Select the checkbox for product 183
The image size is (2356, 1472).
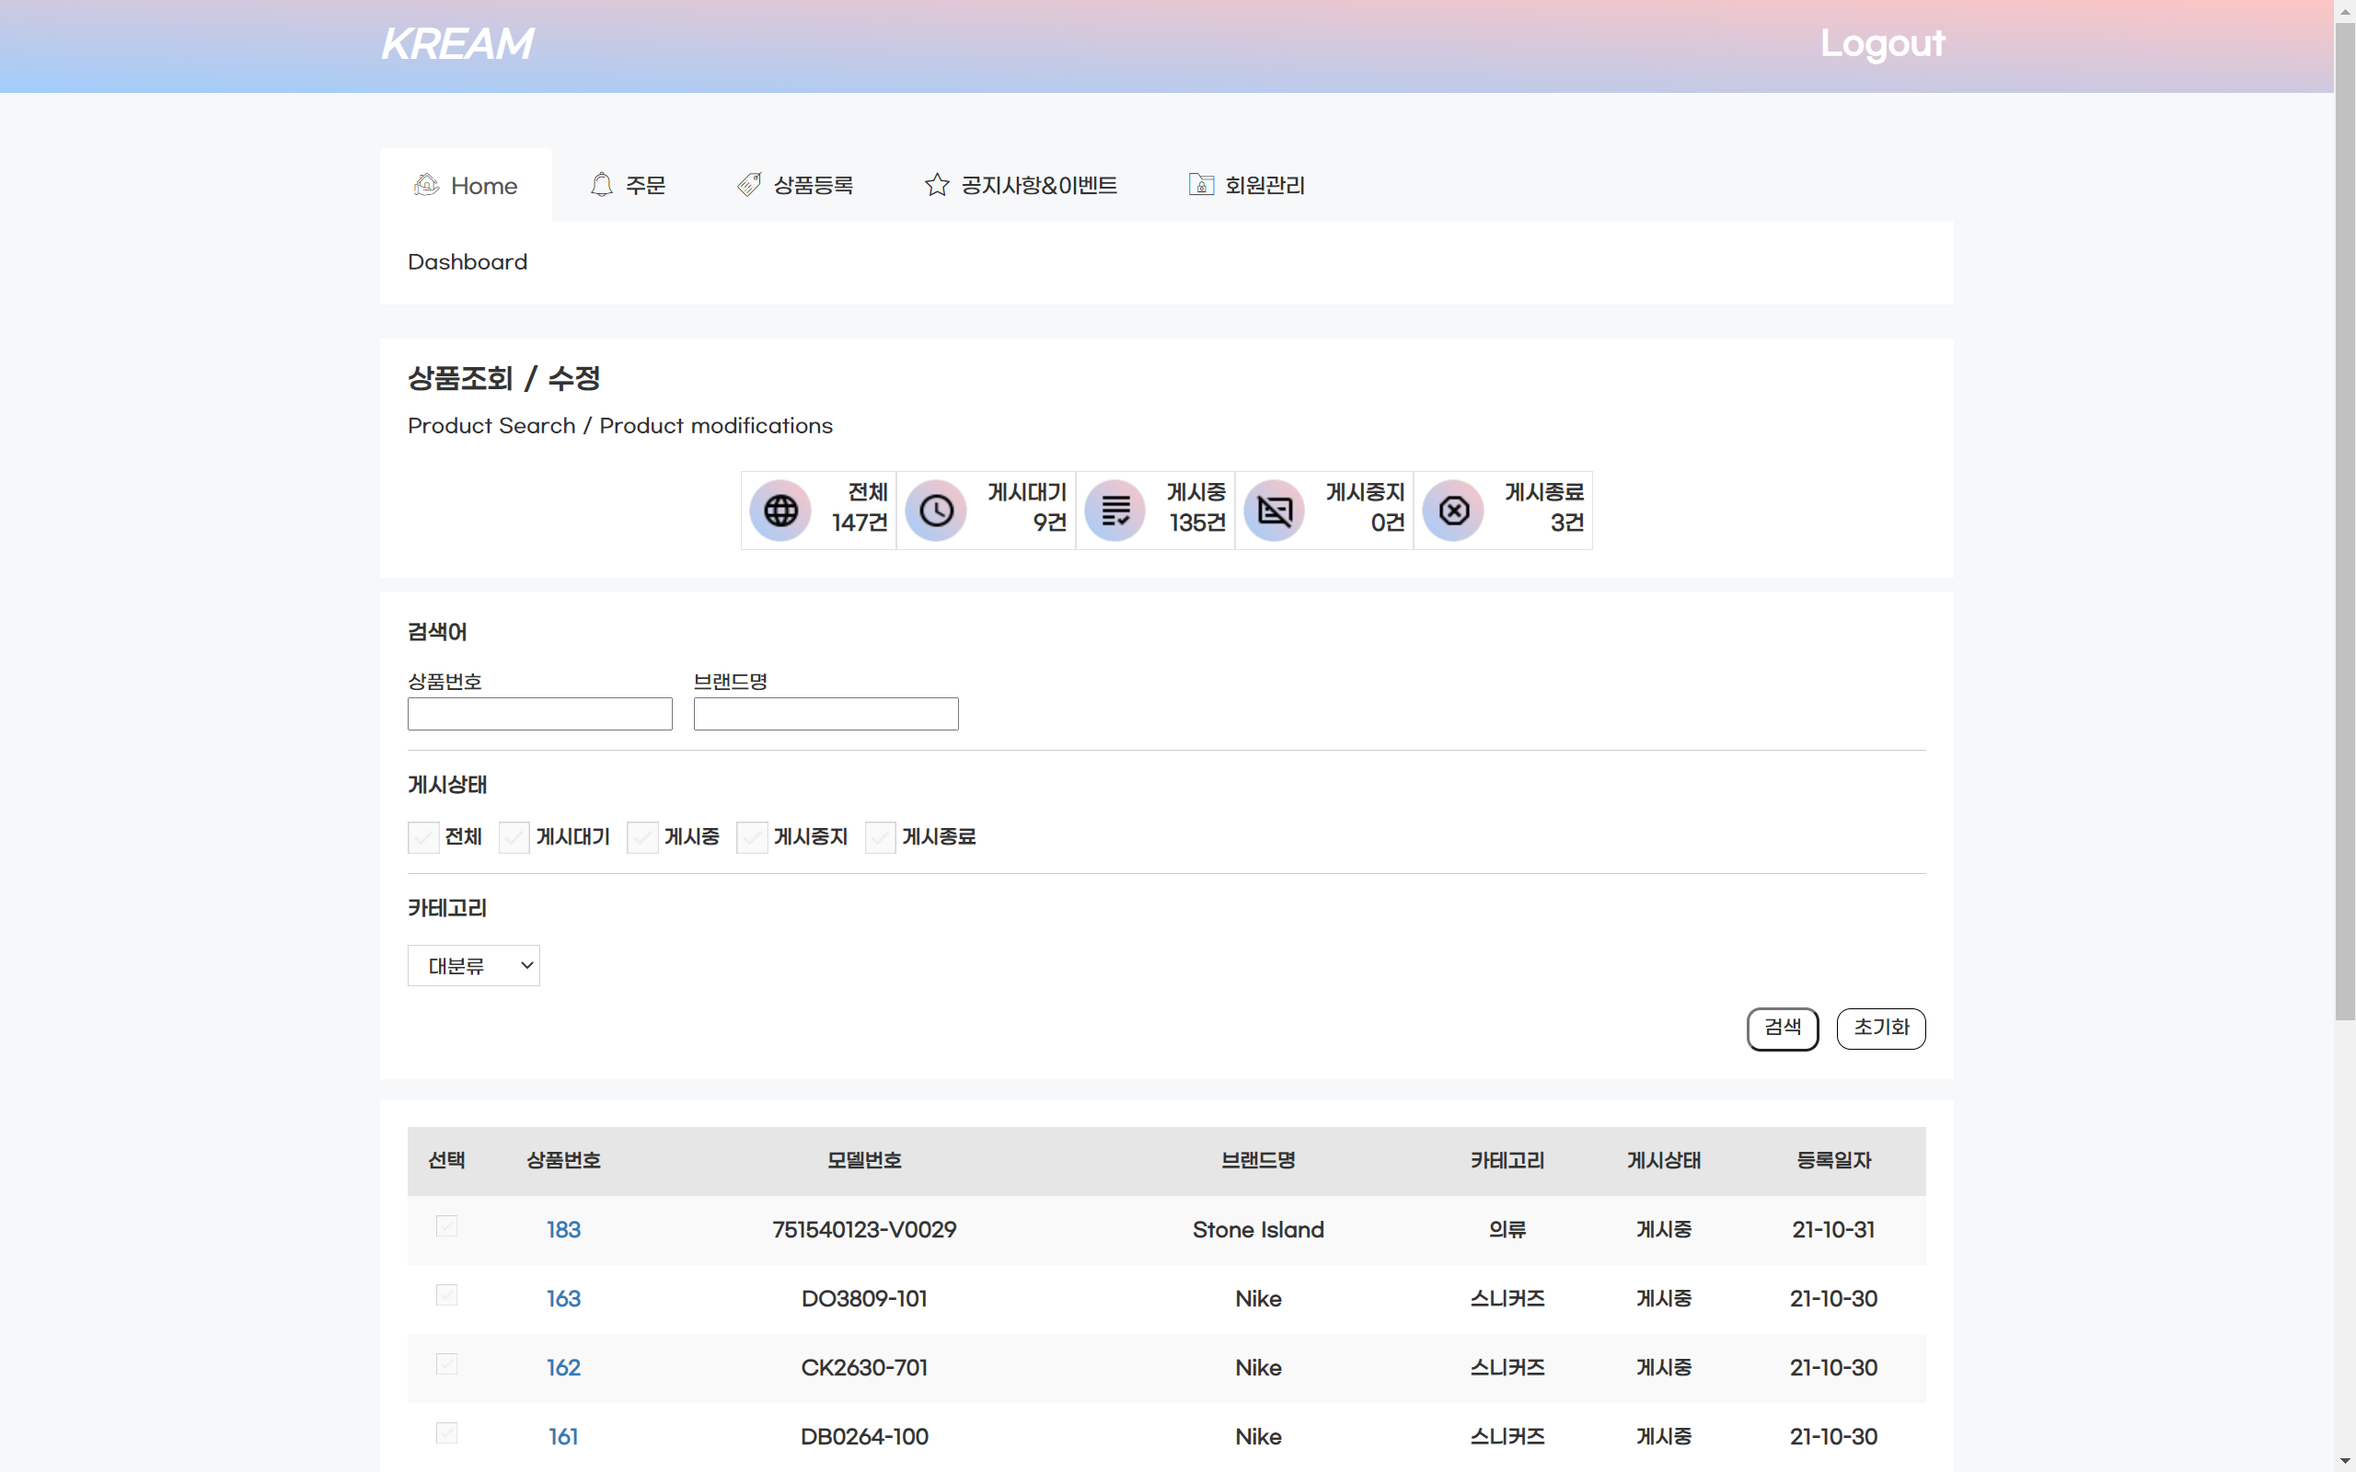click(x=447, y=1227)
